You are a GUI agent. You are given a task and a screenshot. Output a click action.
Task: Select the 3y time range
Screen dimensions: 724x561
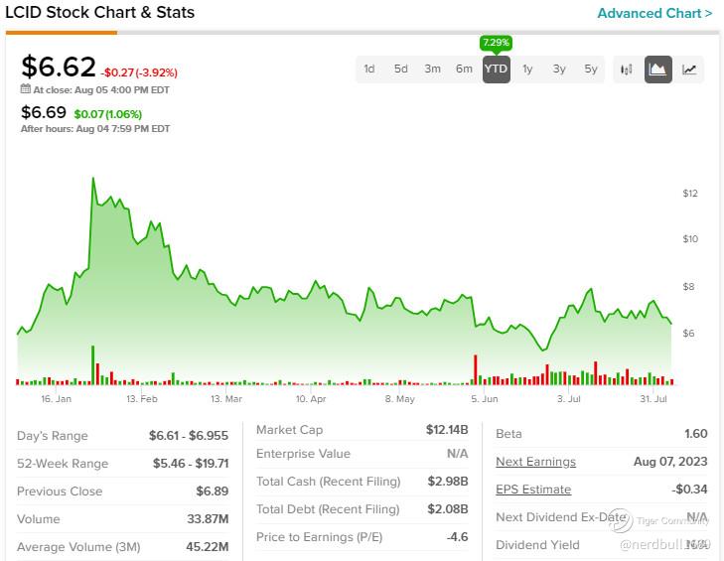coord(559,70)
